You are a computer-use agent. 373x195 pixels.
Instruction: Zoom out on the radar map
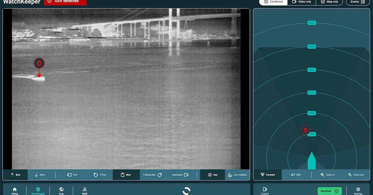click(356, 175)
